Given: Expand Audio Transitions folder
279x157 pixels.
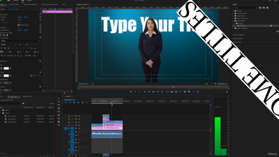Looking at the screenshot, I should tap(233, 18).
